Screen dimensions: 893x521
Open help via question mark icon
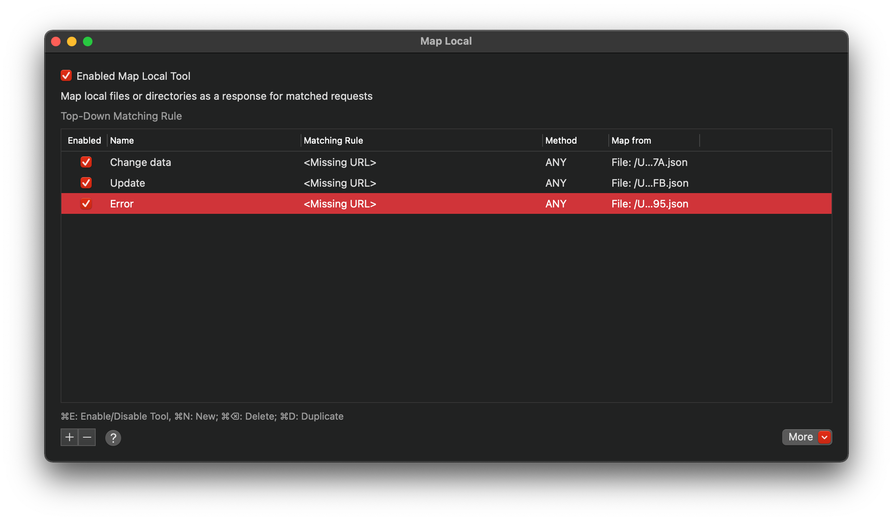pyautogui.click(x=113, y=438)
